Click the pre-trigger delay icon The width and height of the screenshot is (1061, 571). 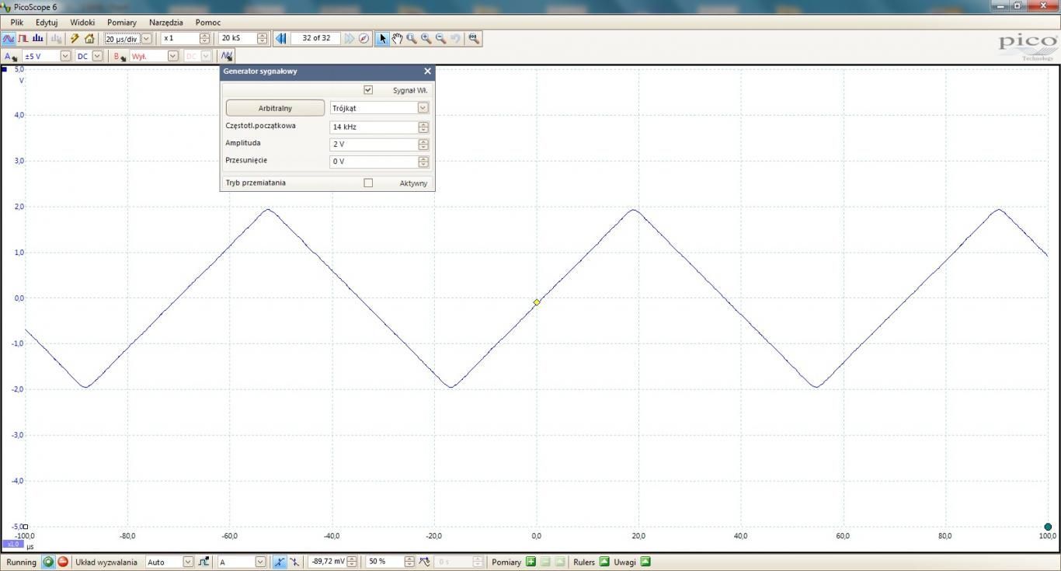click(425, 562)
